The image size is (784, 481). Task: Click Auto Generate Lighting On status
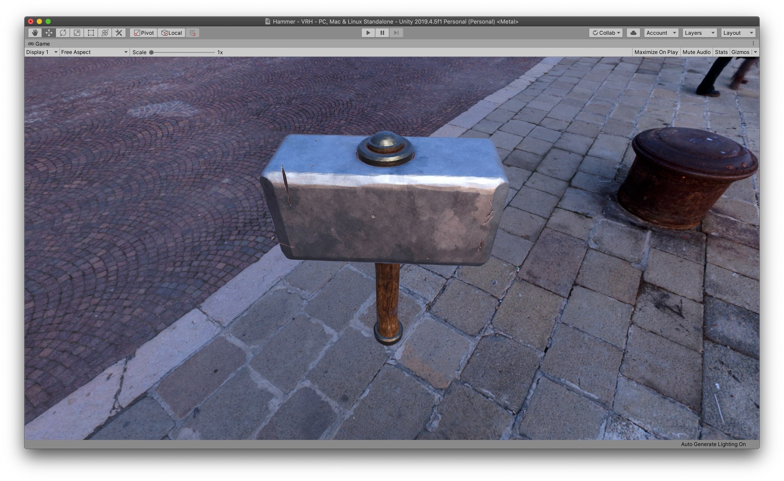pyautogui.click(x=713, y=444)
